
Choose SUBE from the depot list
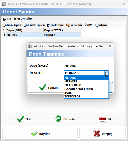click(x=86, y=93)
